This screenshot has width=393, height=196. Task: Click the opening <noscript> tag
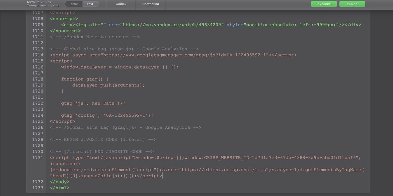click(x=64, y=19)
